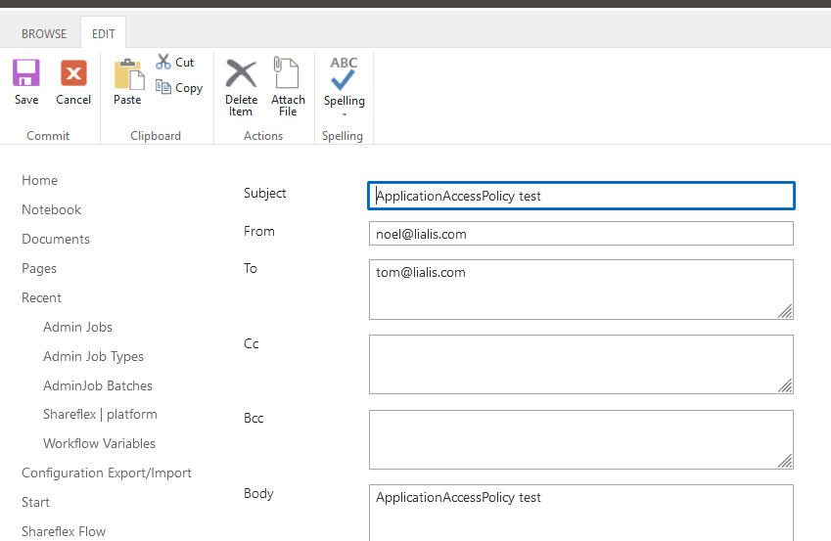831x541 pixels.
Task: Open the Admin Jobs list
Action: pos(78,327)
